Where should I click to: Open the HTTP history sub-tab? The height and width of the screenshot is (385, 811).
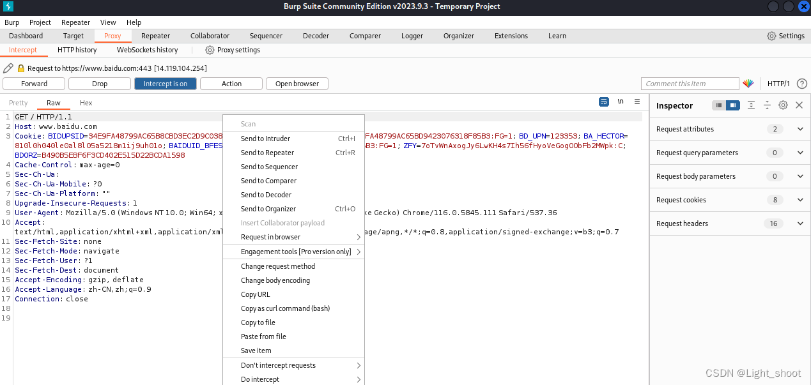pos(77,50)
